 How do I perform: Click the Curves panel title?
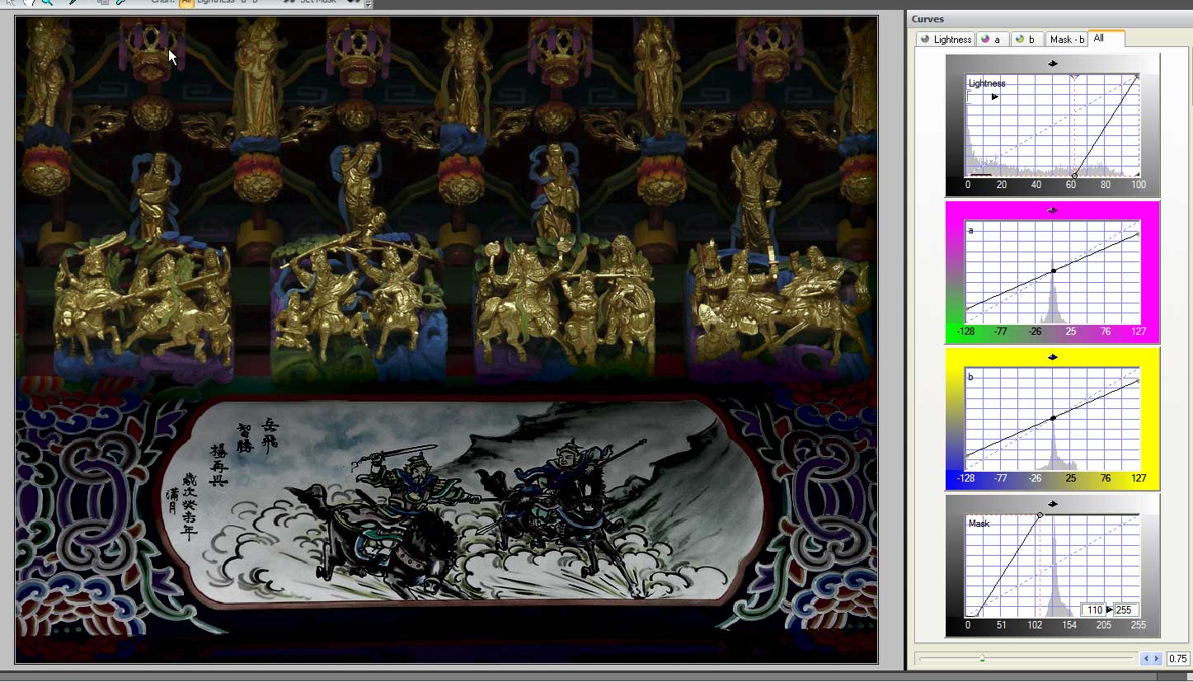pyautogui.click(x=928, y=19)
